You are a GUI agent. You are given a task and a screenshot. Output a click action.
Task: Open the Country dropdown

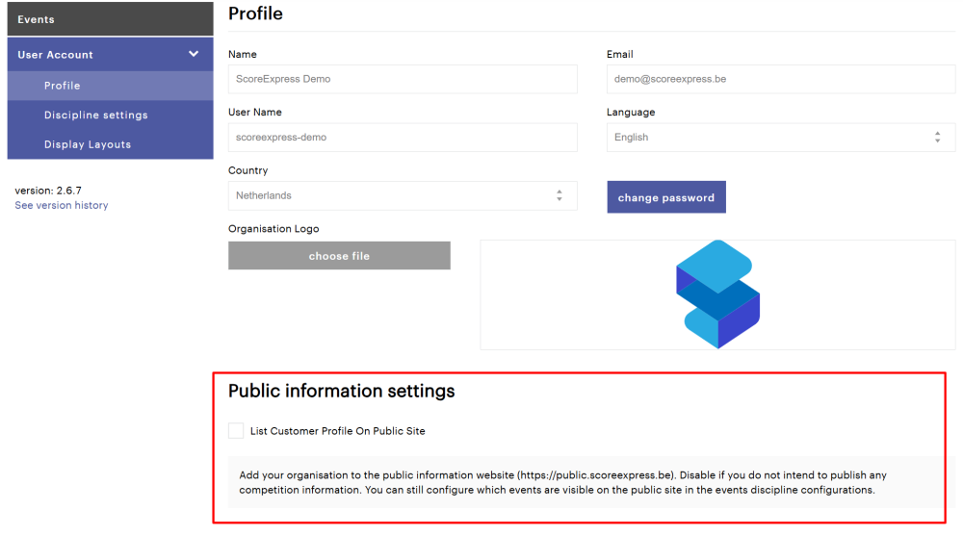coord(395,195)
